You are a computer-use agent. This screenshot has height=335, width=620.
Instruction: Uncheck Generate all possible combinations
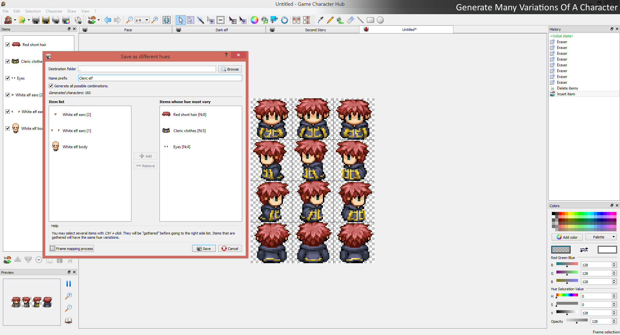[x=51, y=86]
